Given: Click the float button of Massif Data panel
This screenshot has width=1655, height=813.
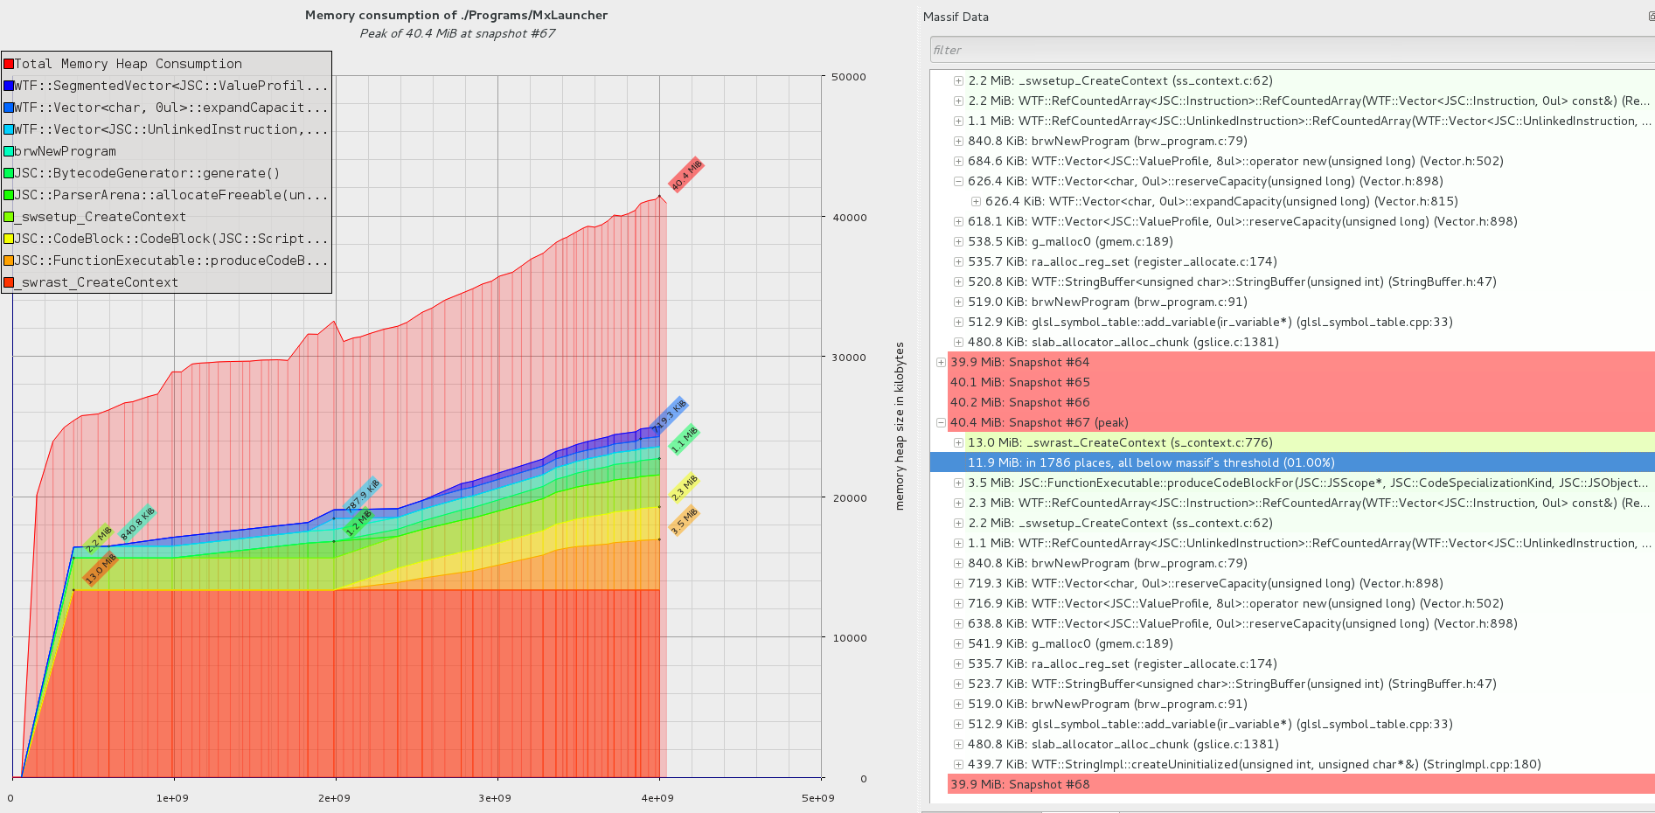Looking at the screenshot, I should click(x=1651, y=17).
